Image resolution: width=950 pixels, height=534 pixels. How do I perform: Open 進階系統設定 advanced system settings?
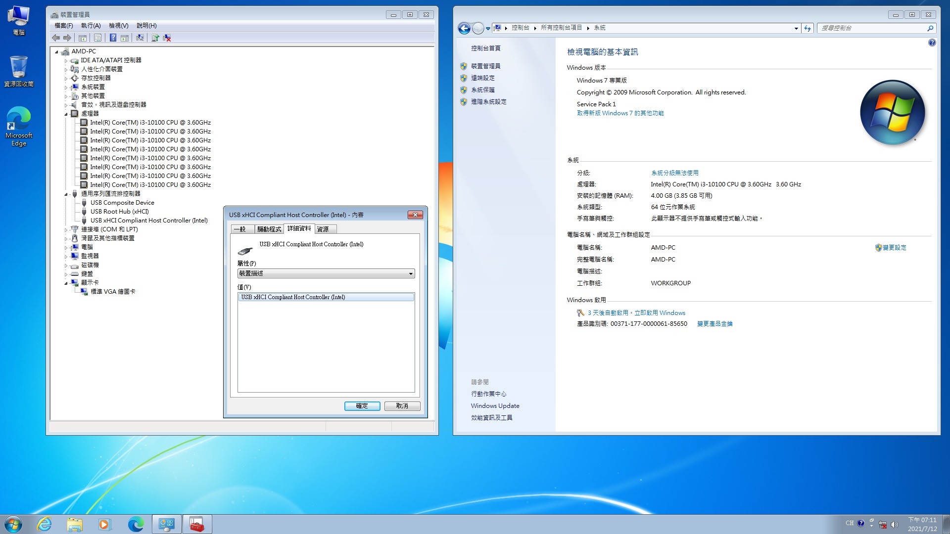pos(488,102)
